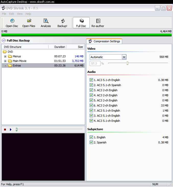Click the 4,464 MB capacity label
This screenshot has width=173, height=187.
(166, 31)
